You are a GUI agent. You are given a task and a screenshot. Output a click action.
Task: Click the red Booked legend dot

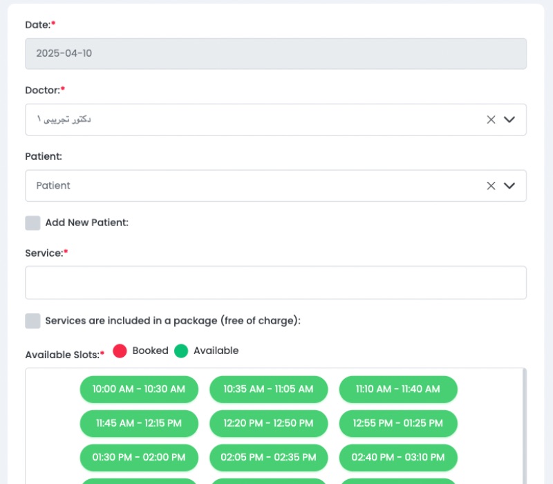click(120, 351)
